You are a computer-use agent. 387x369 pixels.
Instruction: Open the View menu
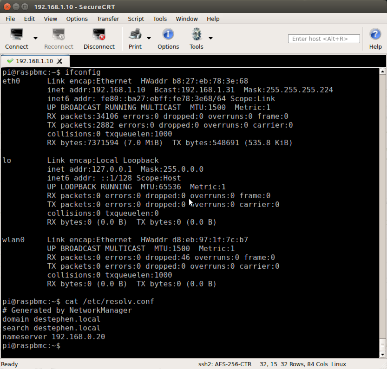tap(50, 19)
